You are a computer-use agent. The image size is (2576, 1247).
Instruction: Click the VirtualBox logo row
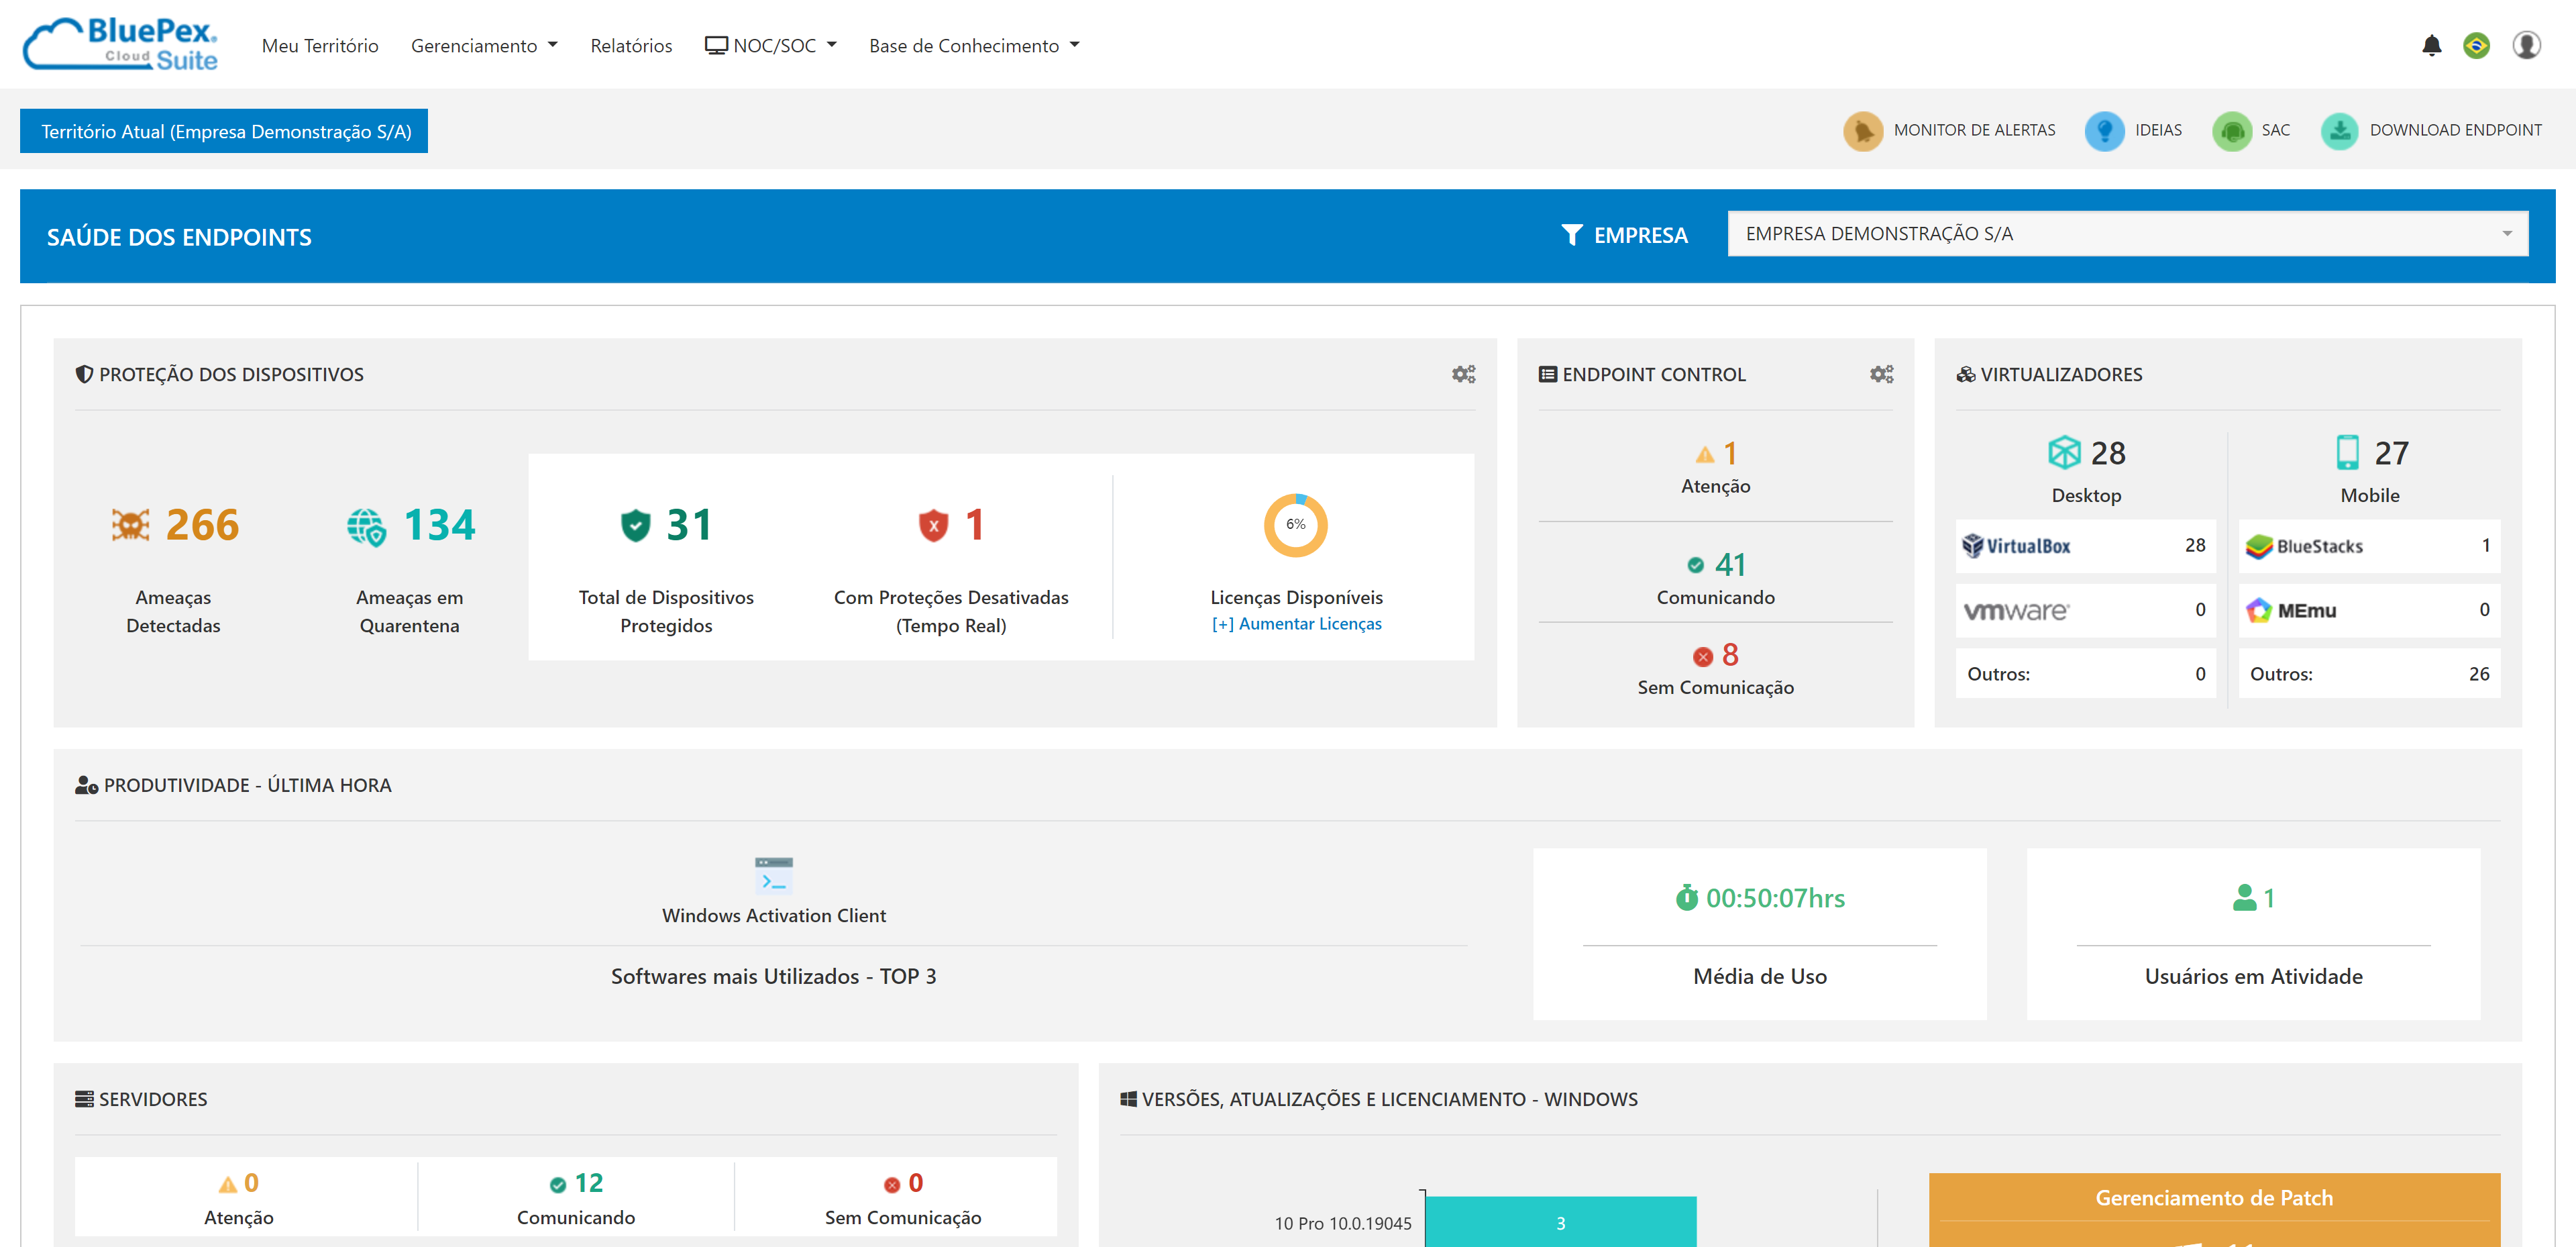[x=2085, y=546]
